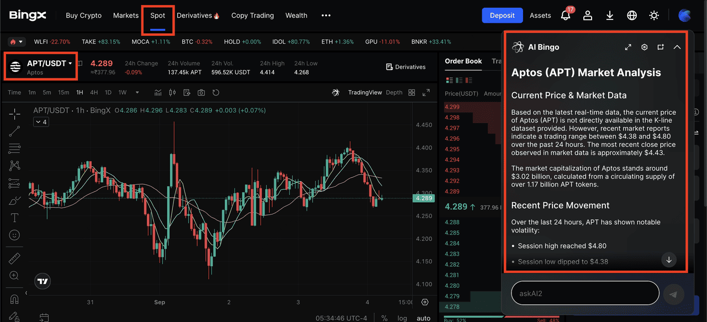Select the ruler measure tool

click(15, 258)
